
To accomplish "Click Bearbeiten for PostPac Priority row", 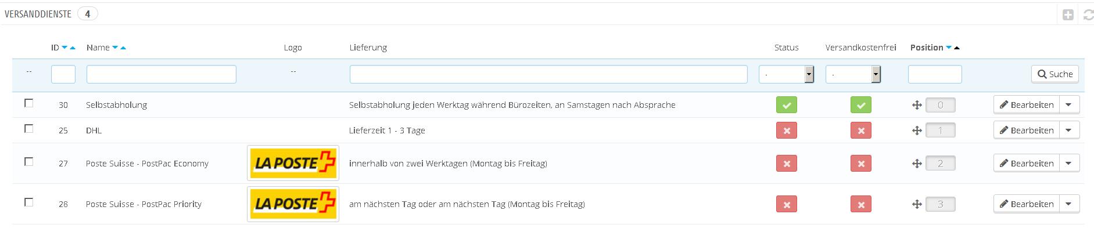I will (1027, 204).
